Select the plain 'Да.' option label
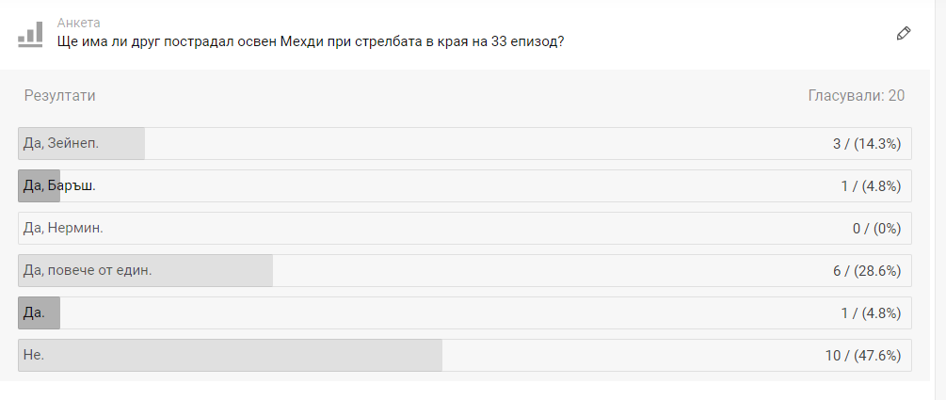This screenshot has width=946, height=400. pos(35,312)
